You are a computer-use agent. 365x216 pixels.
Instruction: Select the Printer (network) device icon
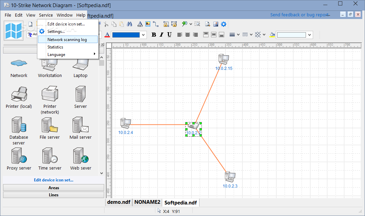[50, 94]
